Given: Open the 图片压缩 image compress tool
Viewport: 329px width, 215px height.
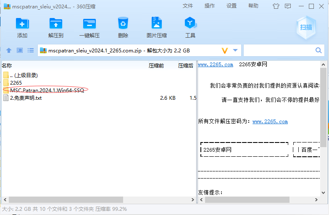Looking at the screenshot, I should click(157, 23).
